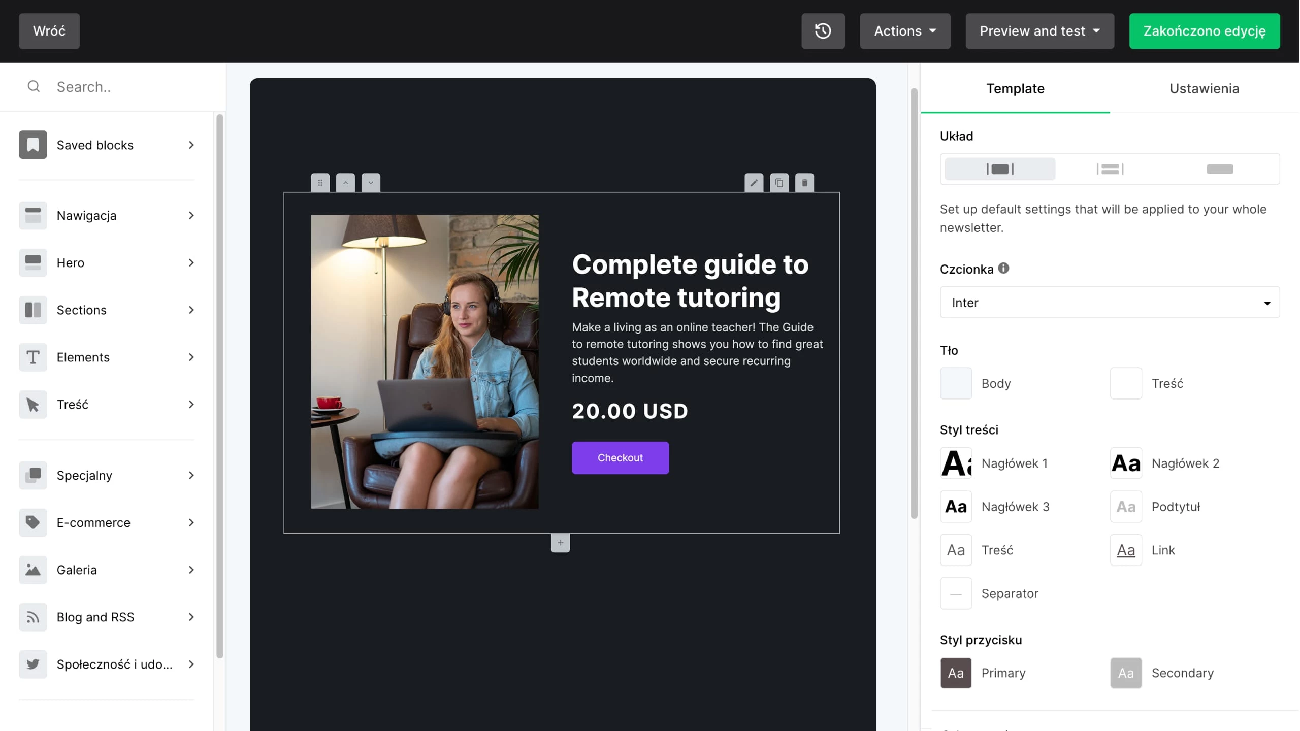Select the full-width layout option
This screenshot has height=731, width=1300.
(1219, 169)
